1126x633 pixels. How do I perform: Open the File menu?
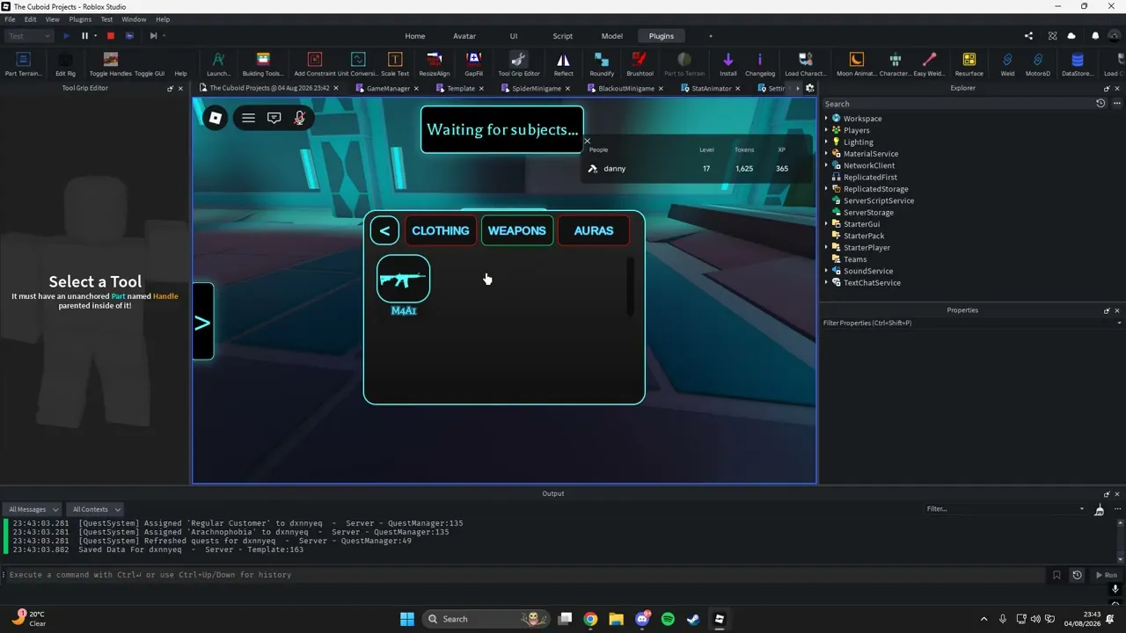(x=10, y=19)
